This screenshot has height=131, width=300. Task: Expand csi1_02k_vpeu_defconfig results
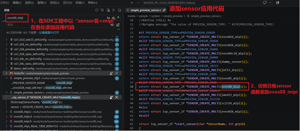pyautogui.click(x=6, y=54)
